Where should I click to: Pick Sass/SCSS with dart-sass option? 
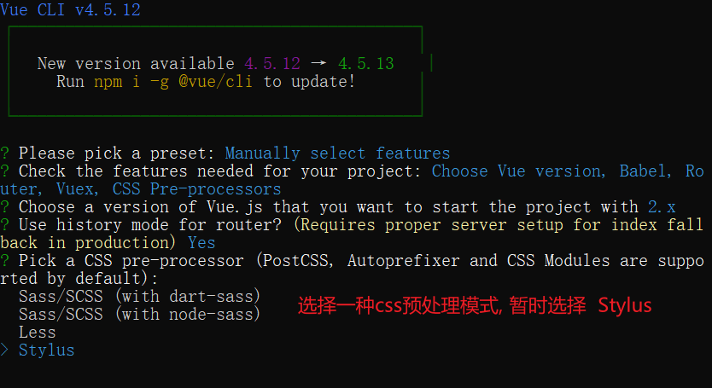(139, 297)
